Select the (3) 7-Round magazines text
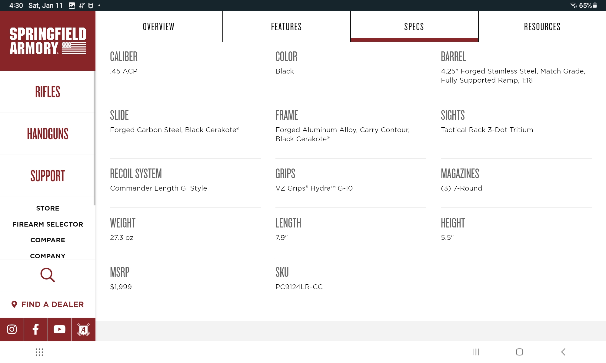 tap(461, 188)
